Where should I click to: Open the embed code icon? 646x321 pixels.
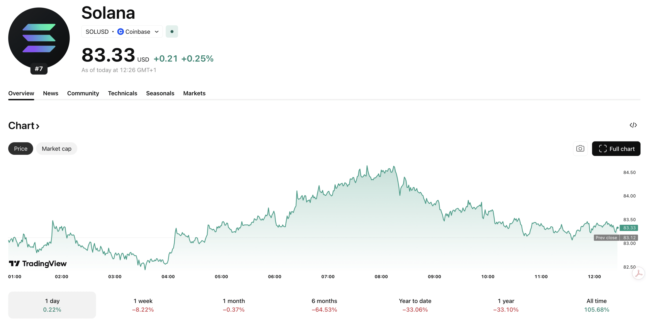coord(633,125)
